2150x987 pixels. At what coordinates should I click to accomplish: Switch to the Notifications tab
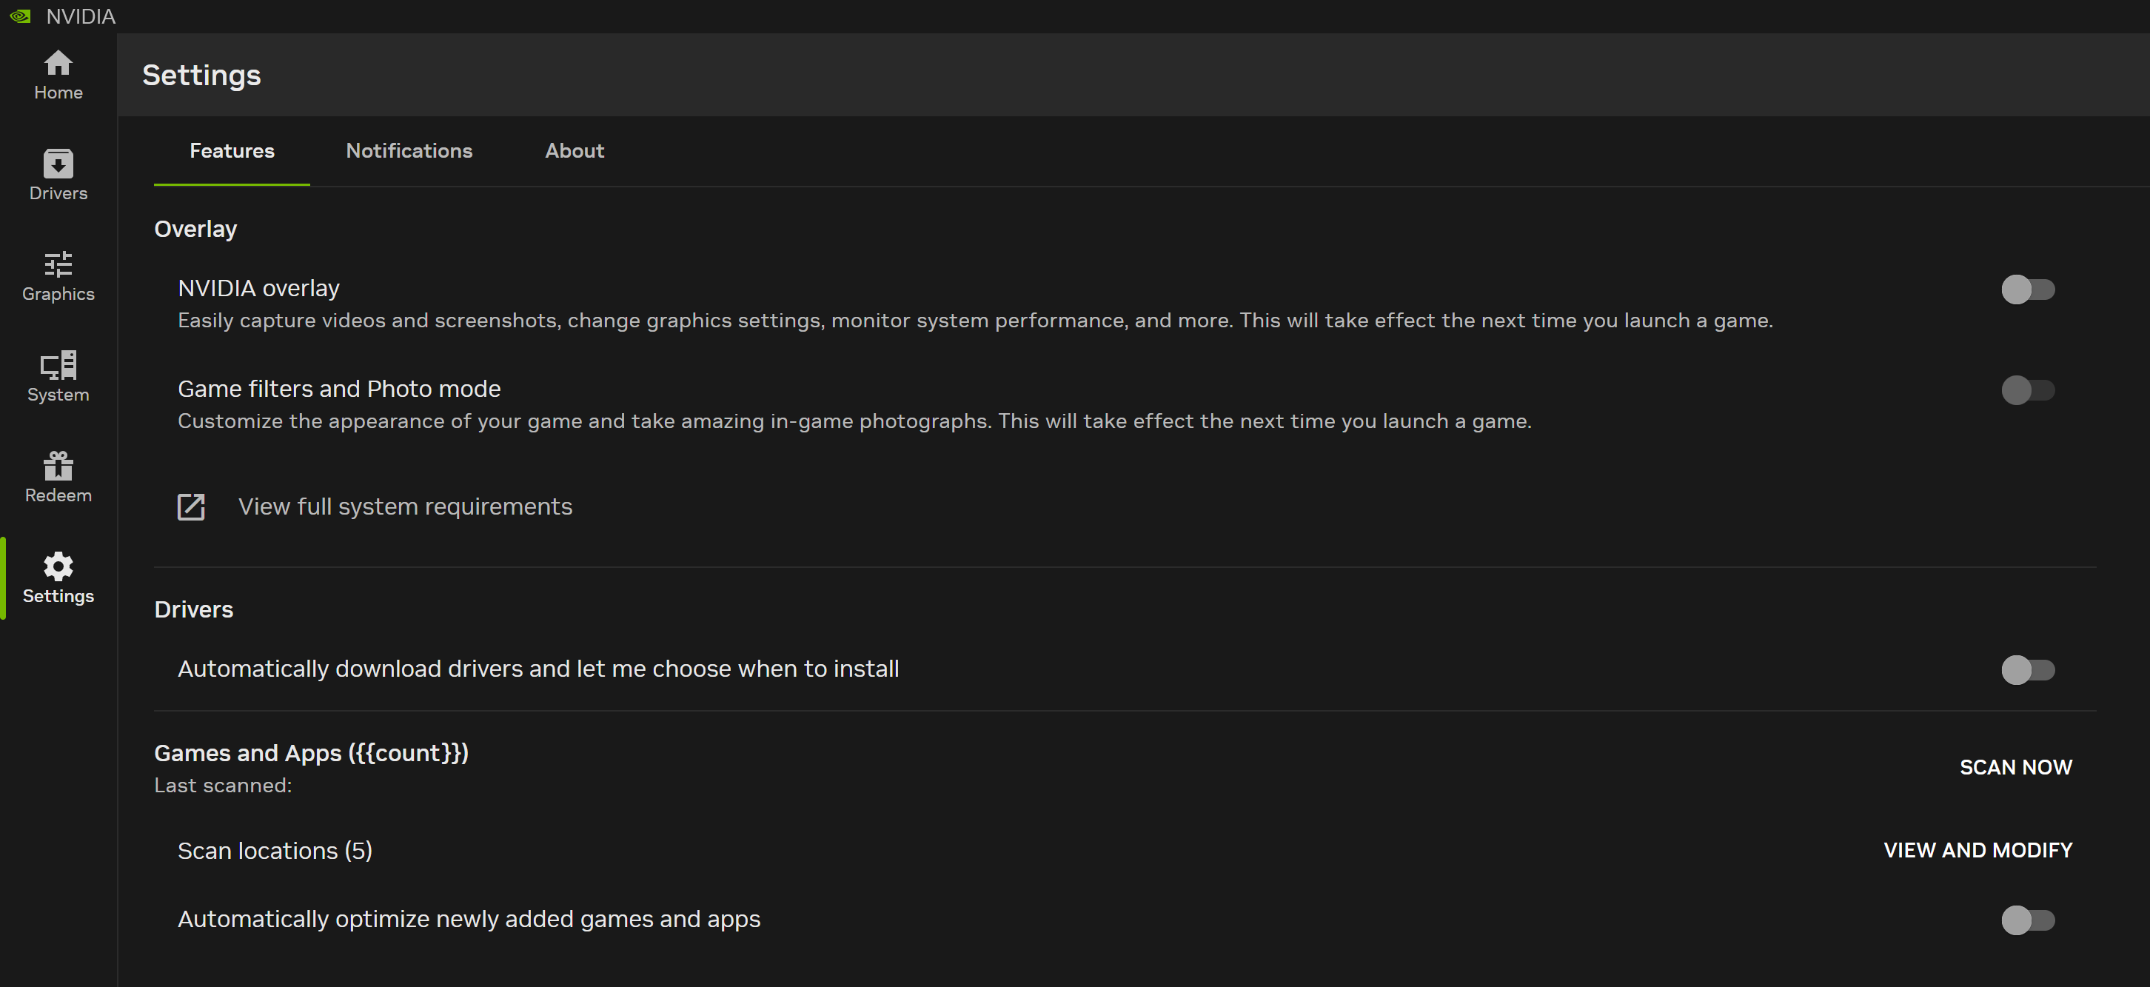coord(409,151)
